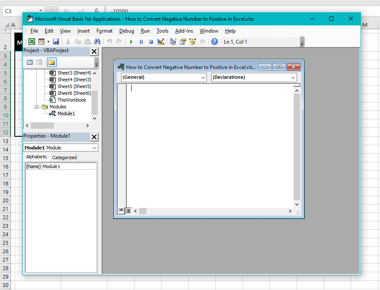
Task: Switch Properties view to Alphabetic
Action: (36, 157)
